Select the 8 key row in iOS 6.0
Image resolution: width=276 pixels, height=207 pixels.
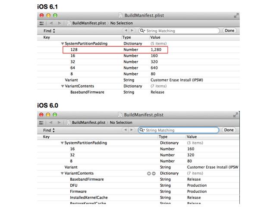click(x=138, y=161)
